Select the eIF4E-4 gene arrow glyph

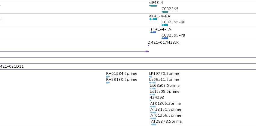tap(153, 6)
